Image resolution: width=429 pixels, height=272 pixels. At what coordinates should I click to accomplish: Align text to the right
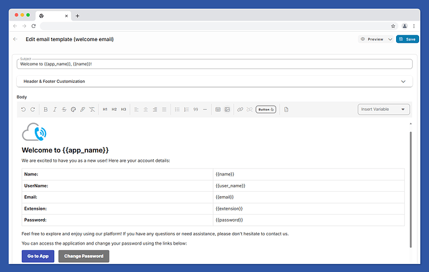(x=155, y=110)
